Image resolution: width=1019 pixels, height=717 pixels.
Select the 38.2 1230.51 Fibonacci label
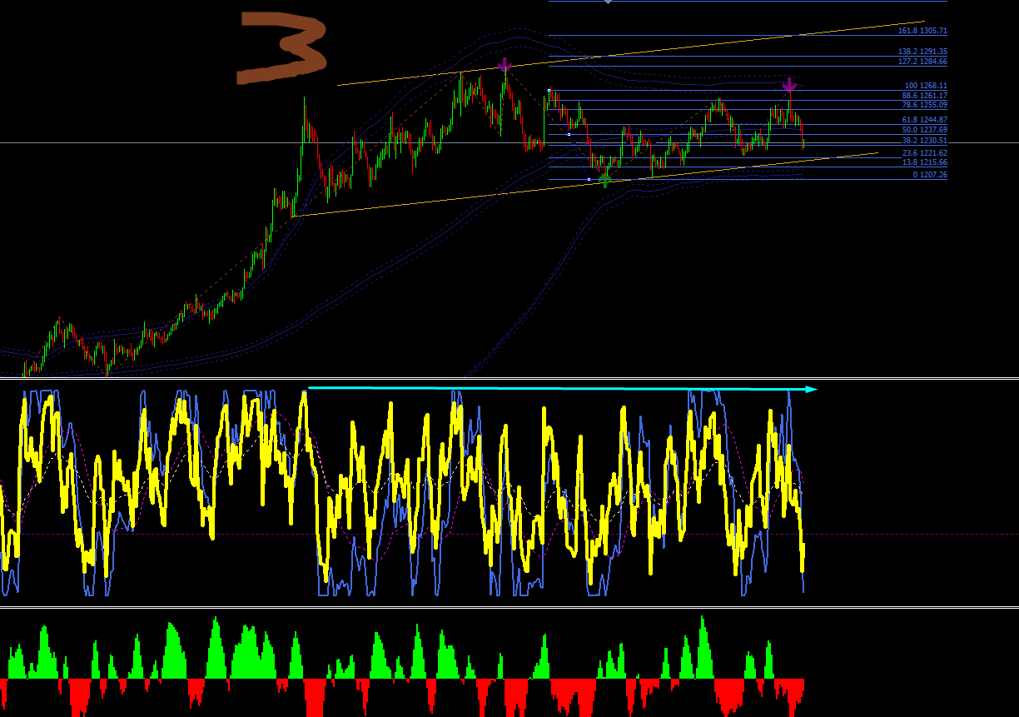click(924, 142)
